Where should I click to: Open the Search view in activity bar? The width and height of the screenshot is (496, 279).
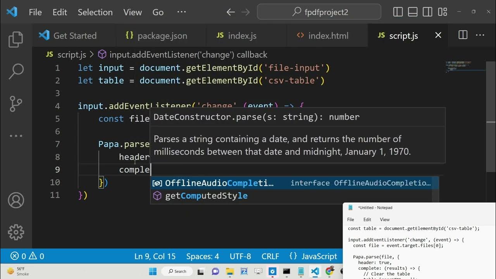(16, 71)
